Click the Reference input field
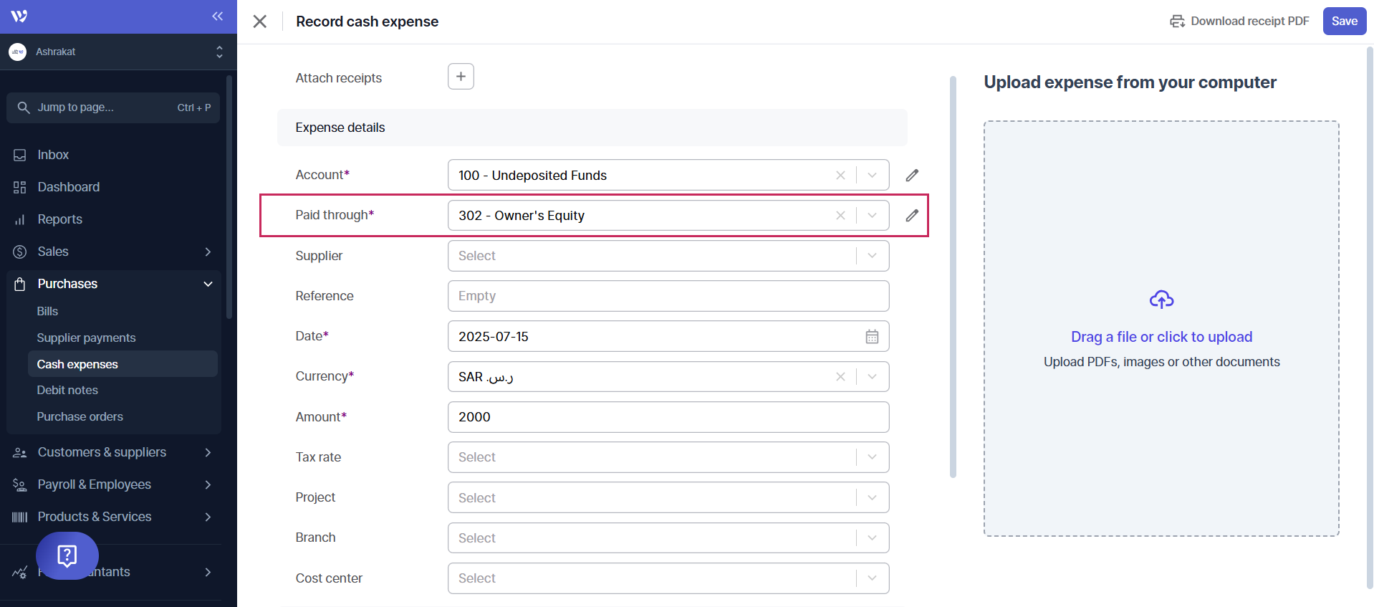The image size is (1374, 607). (x=668, y=297)
